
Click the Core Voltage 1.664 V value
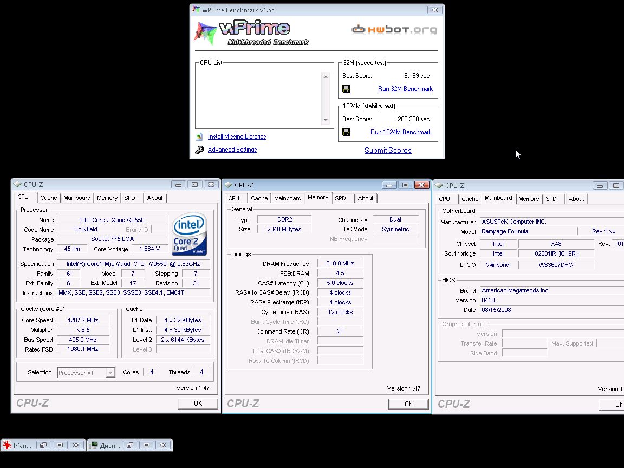(149, 249)
